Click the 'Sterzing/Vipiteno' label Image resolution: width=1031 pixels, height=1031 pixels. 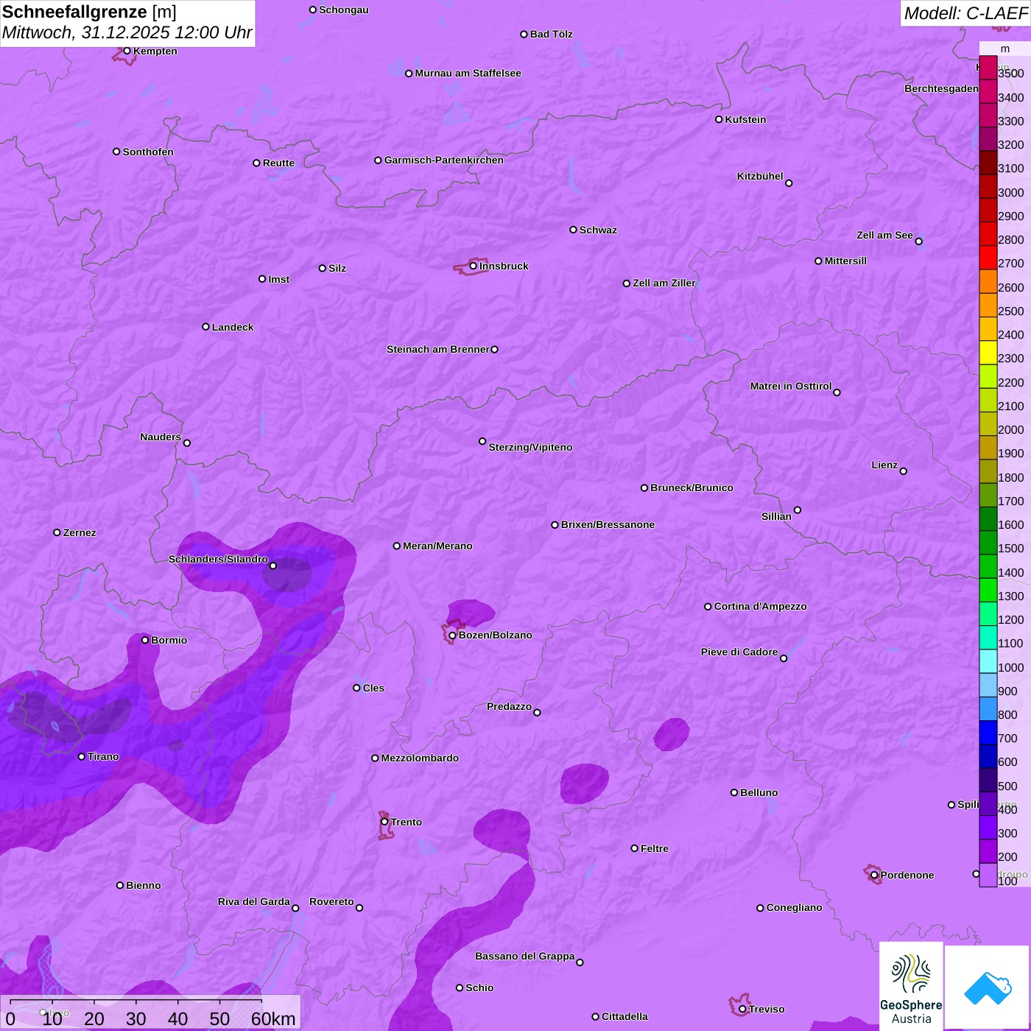pos(530,447)
